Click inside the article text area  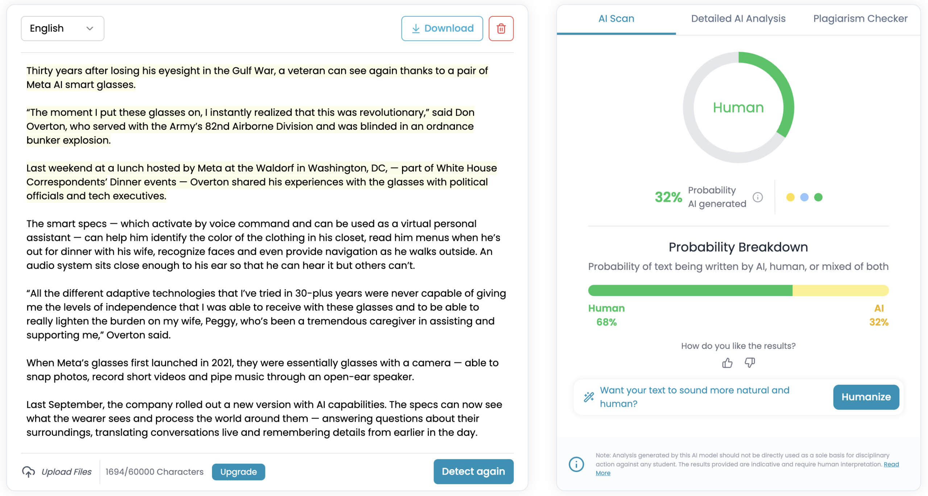[x=267, y=251]
